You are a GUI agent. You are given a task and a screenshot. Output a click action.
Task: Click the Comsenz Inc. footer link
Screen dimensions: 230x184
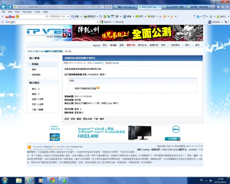77,147
